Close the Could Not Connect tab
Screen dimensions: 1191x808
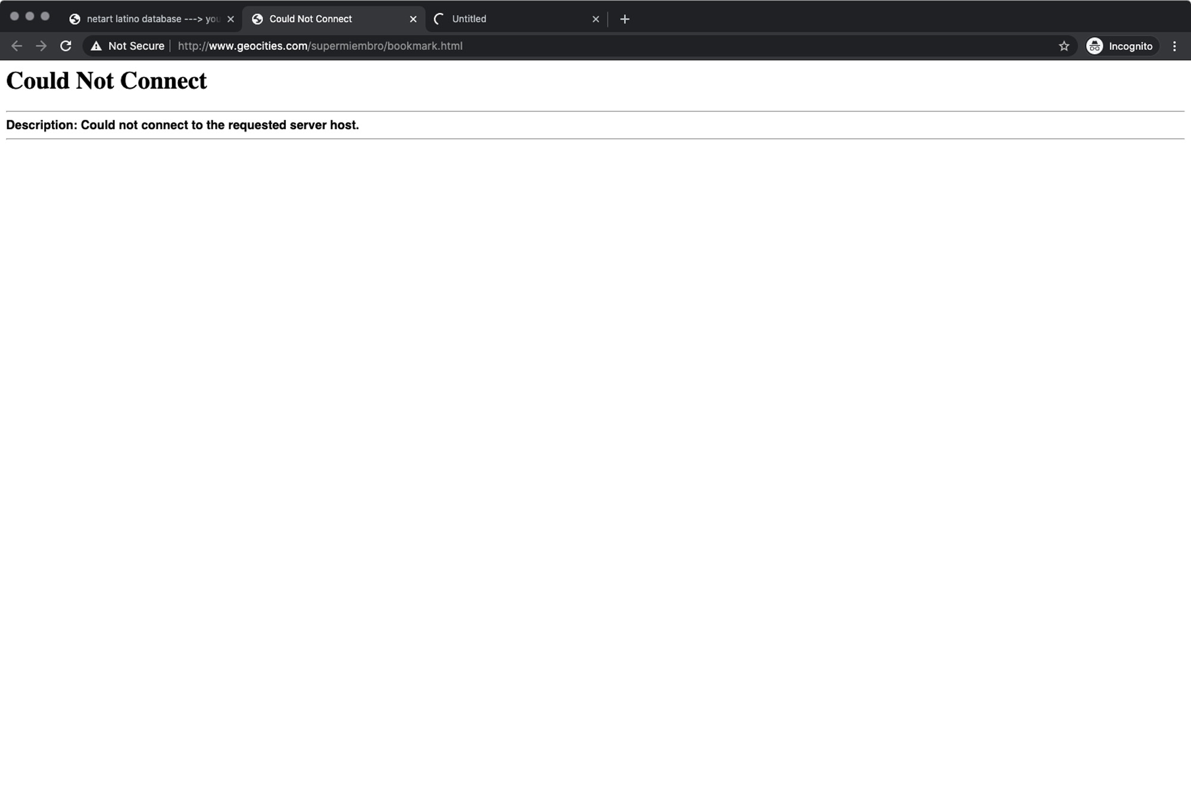click(413, 19)
